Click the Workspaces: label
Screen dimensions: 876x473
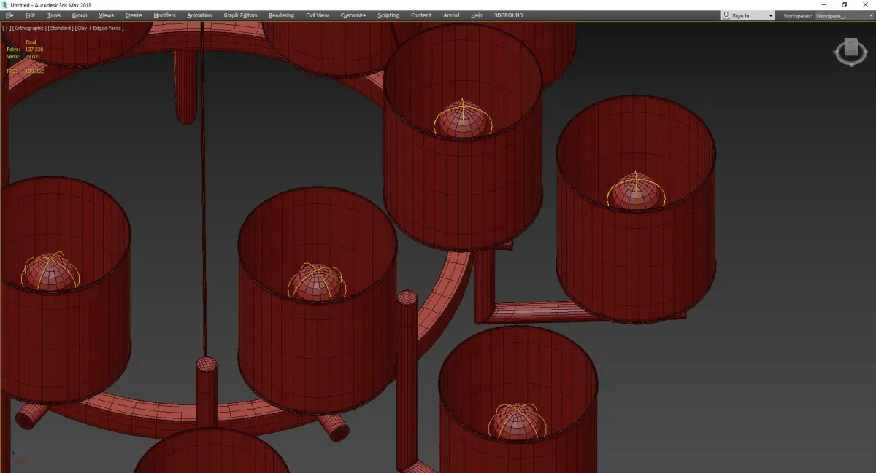798,15
